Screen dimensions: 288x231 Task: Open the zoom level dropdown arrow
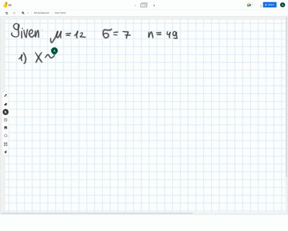pyautogui.click(x=28, y=13)
